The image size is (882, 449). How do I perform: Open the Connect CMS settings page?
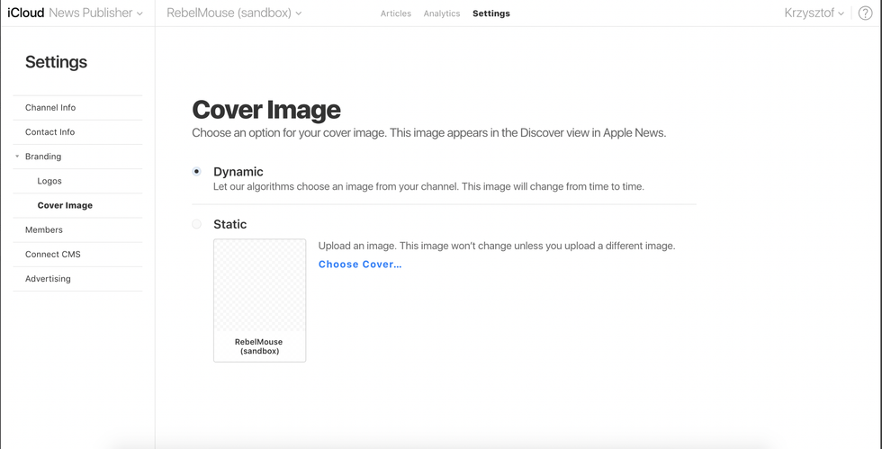point(53,255)
